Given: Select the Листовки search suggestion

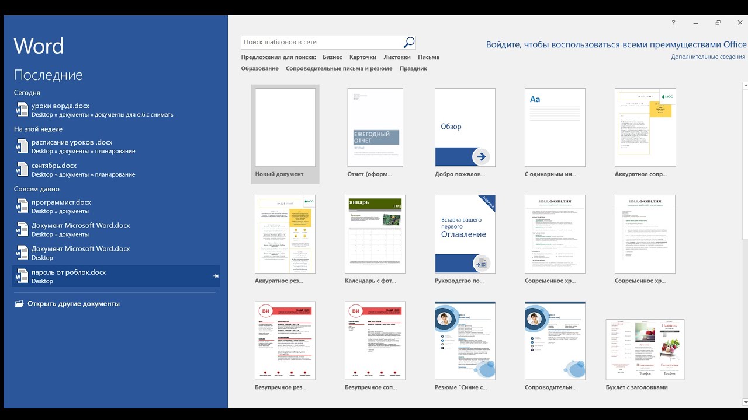Looking at the screenshot, I should 397,57.
